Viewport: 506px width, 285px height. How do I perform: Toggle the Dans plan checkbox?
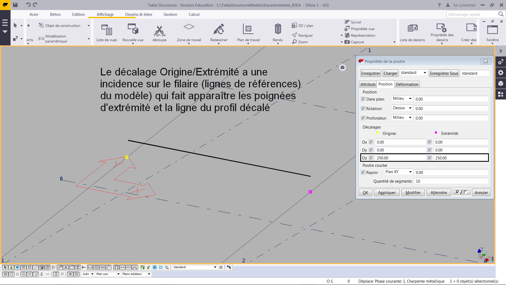[x=363, y=99]
